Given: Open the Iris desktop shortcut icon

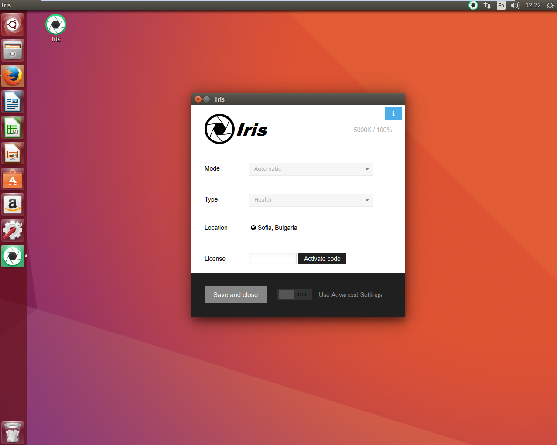Looking at the screenshot, I should 56,24.
